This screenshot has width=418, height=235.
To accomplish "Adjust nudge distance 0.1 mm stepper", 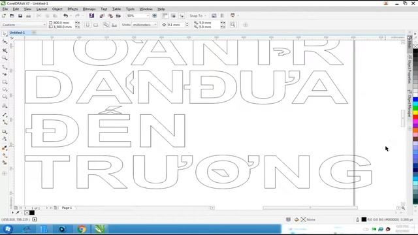I will tap(187, 25).
